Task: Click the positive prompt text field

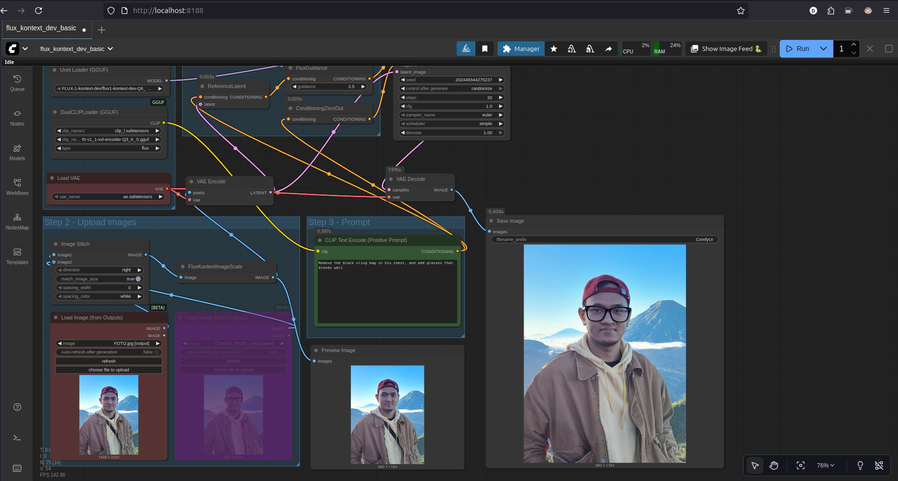Action: (x=387, y=291)
